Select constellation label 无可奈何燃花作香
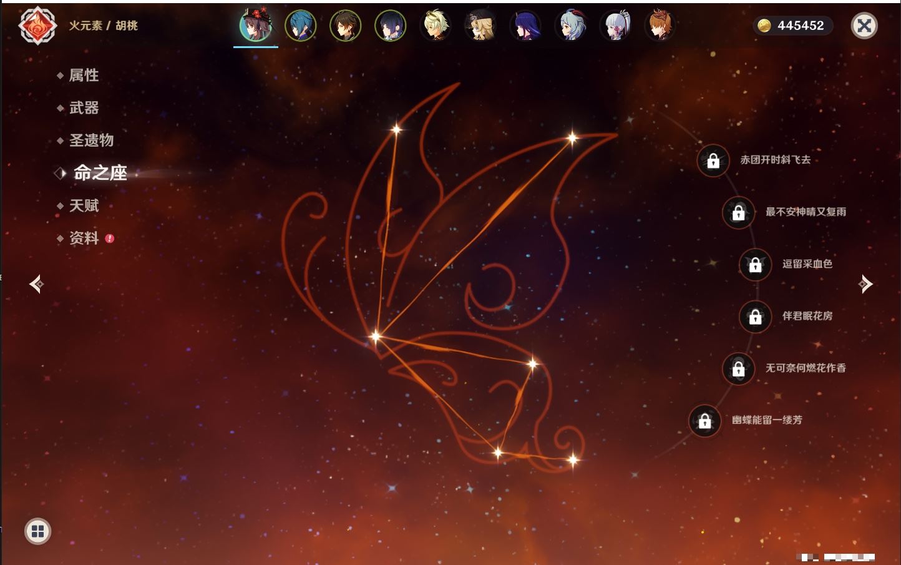This screenshot has height=565, width=901. [806, 368]
